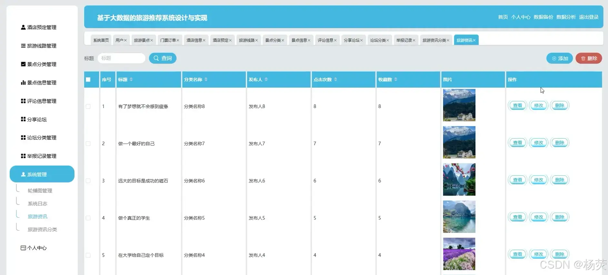This screenshot has height=275, width=608.
Task: Click the red 删除 batch button
Action: 589,58
